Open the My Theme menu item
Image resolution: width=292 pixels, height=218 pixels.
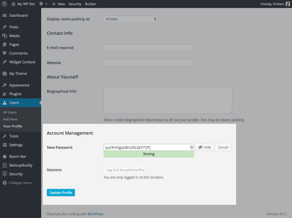21,74
